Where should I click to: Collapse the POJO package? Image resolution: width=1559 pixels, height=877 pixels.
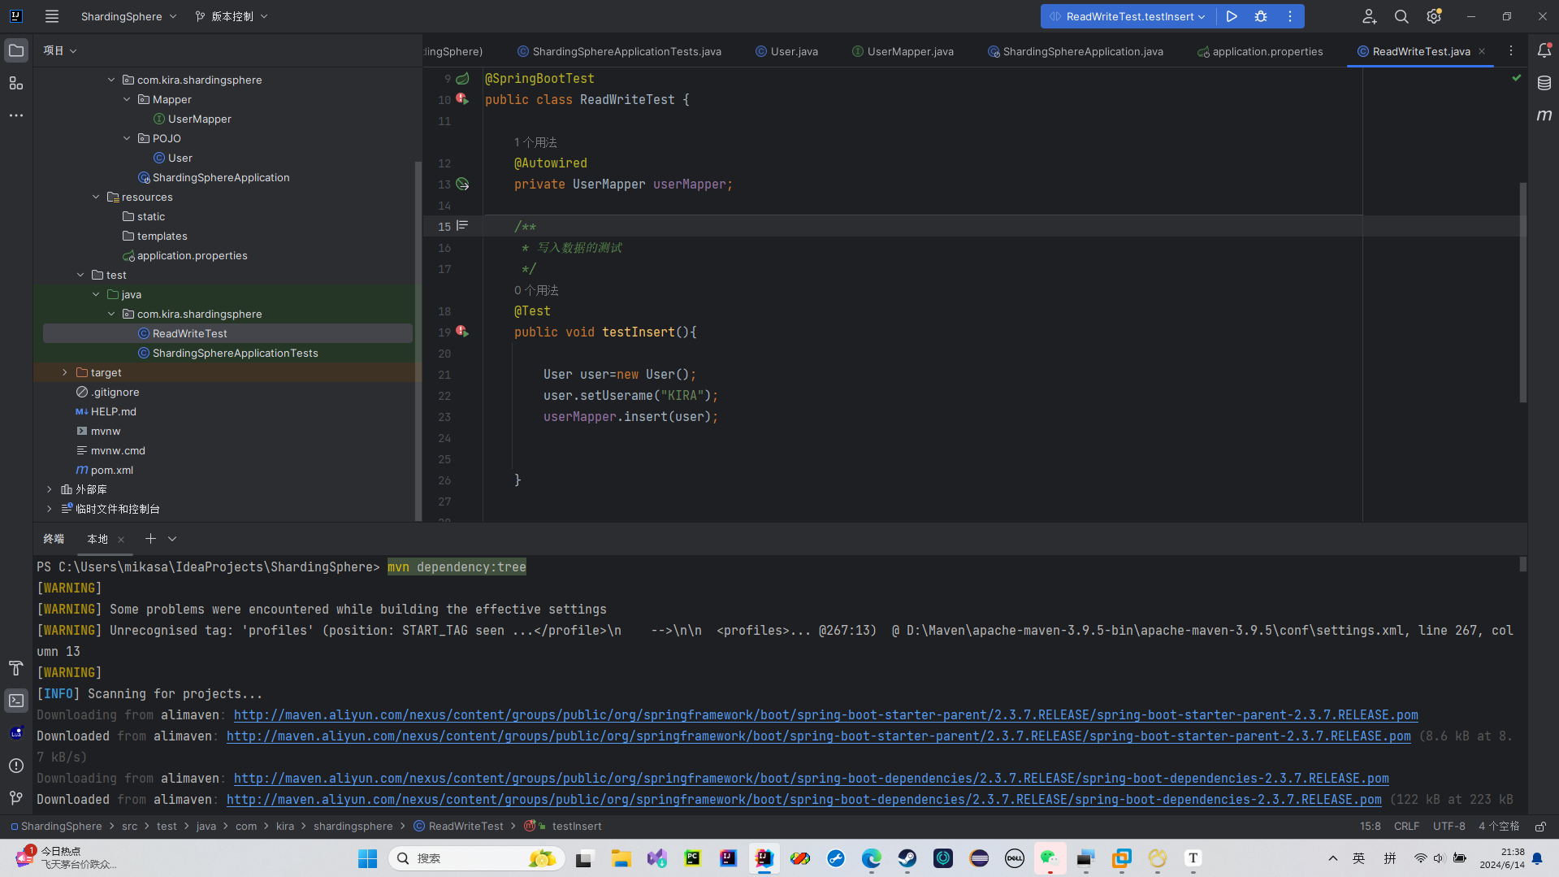click(127, 138)
